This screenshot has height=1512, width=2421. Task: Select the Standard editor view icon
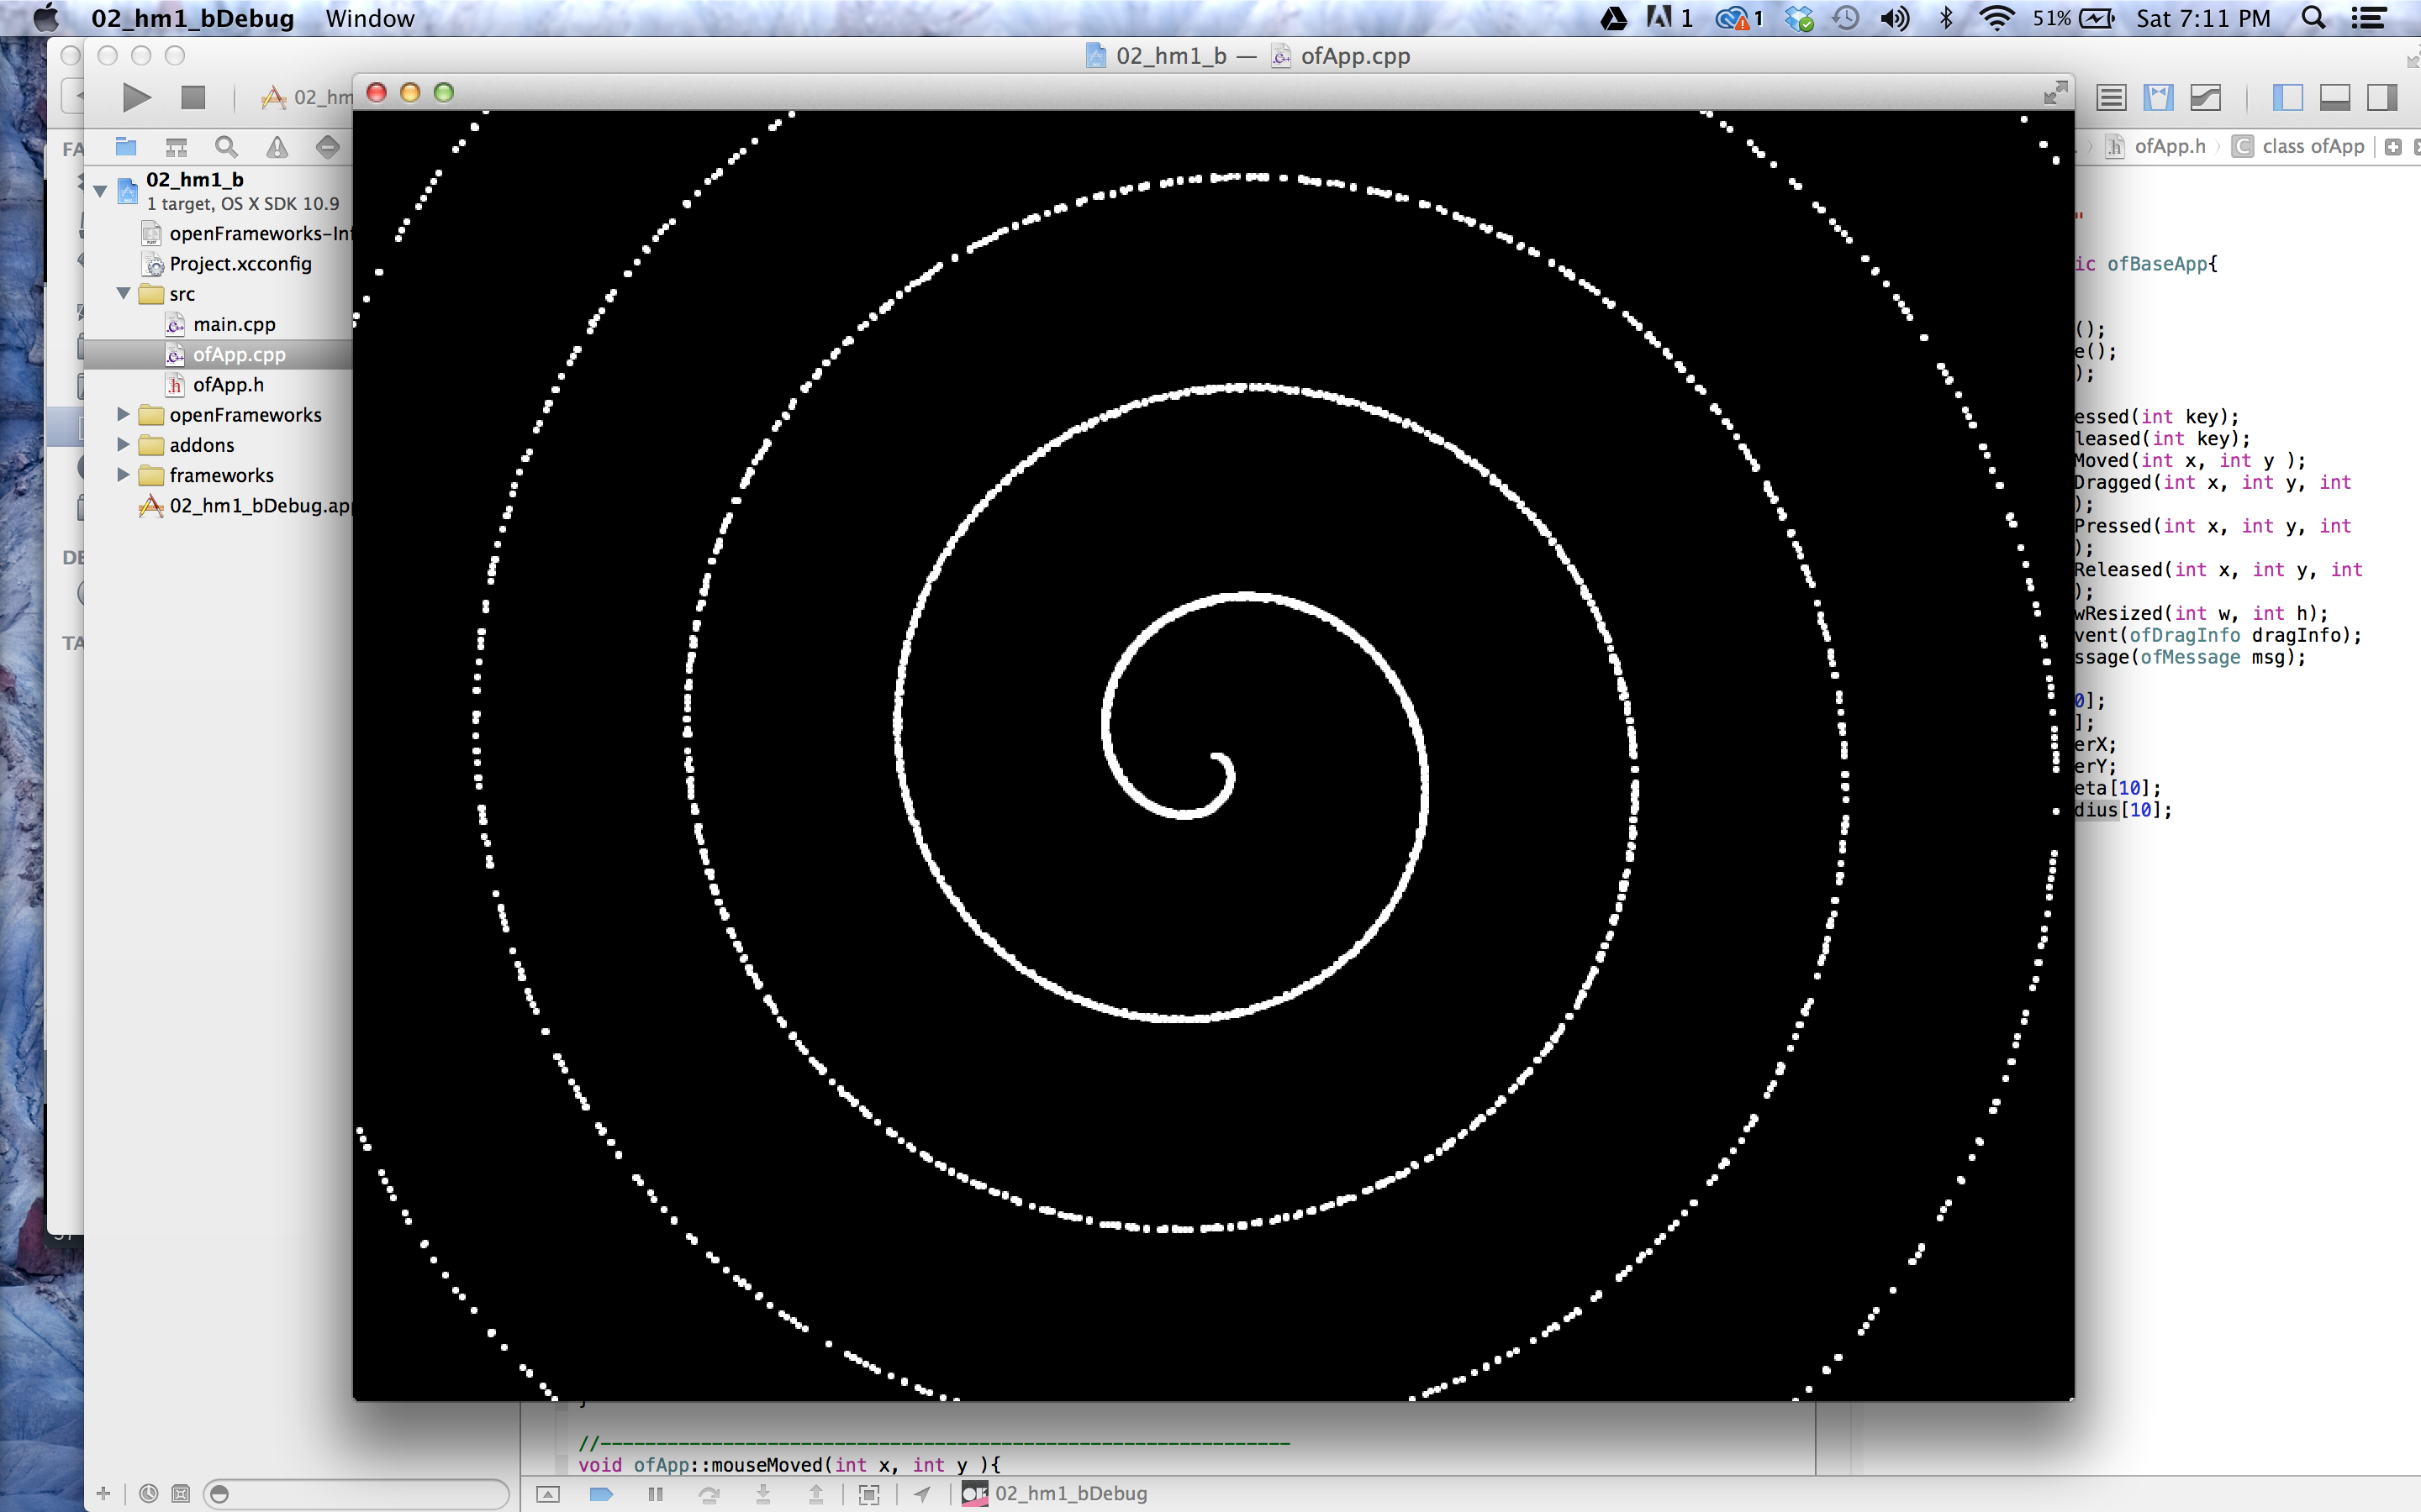(x=2111, y=97)
